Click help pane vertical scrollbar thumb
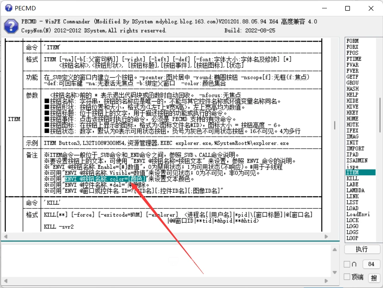 (x=335, y=125)
